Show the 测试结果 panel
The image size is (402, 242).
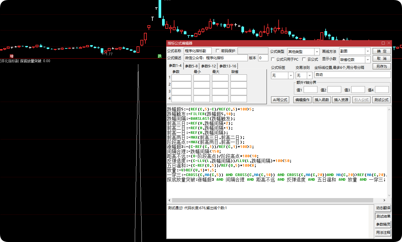383,217
